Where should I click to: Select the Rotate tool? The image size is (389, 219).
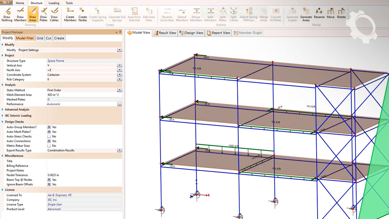[341, 15]
